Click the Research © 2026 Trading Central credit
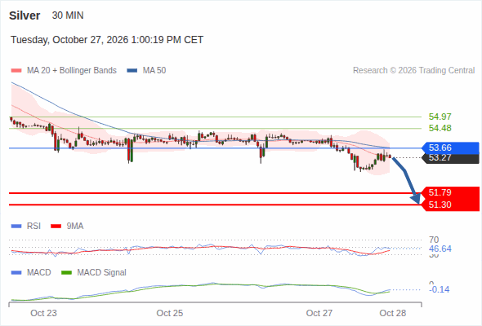482x326 pixels. click(413, 71)
